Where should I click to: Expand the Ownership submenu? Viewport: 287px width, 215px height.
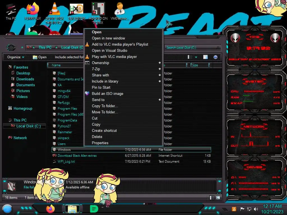click(x=123, y=63)
